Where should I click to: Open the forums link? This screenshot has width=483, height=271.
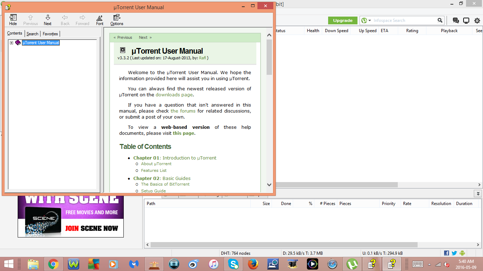tap(183, 111)
